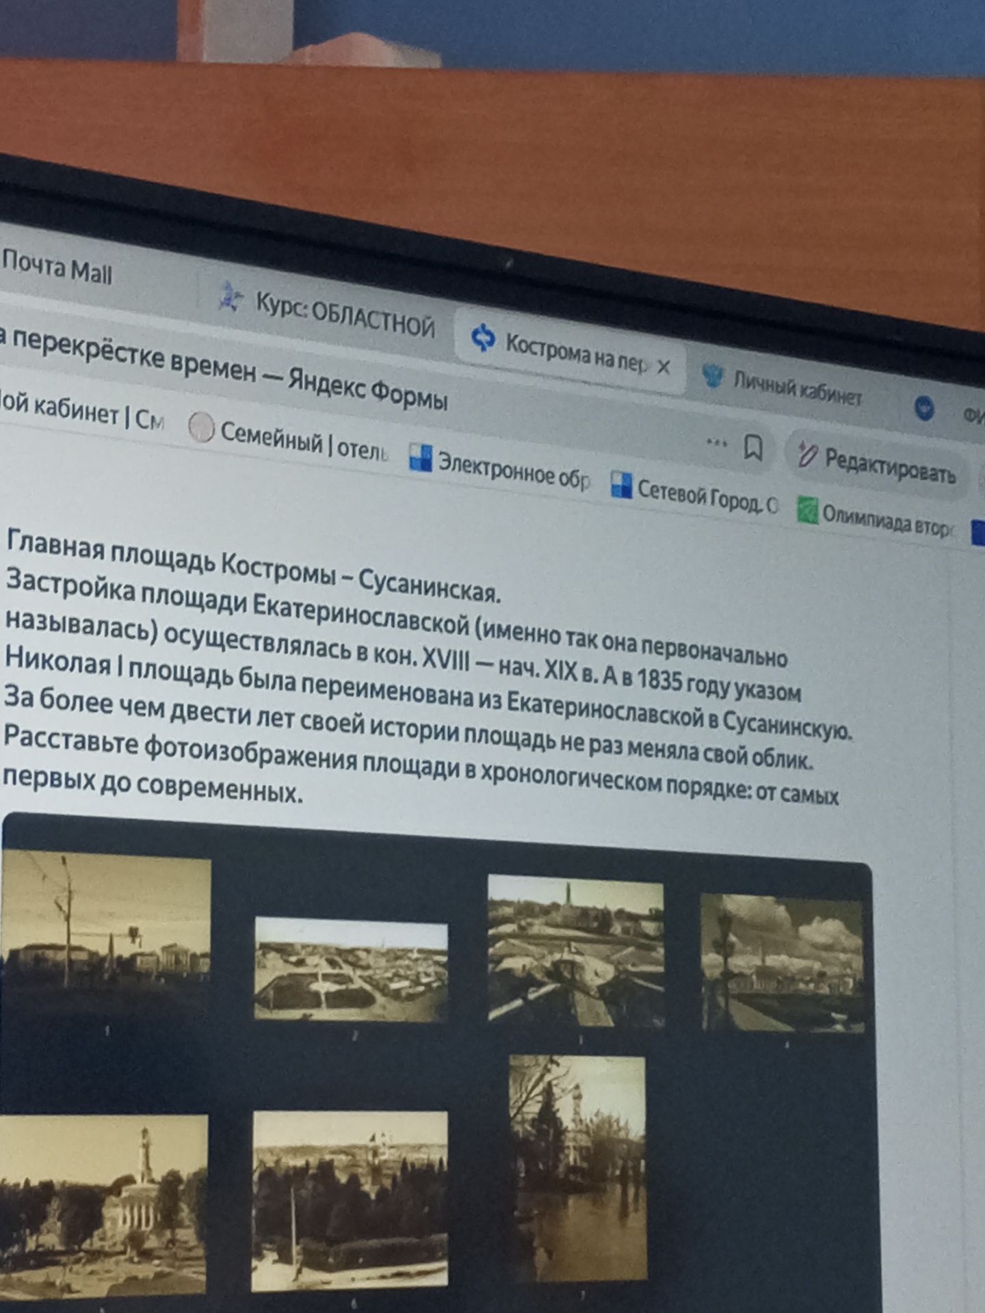Switch to the Почта Mail tab
The width and height of the screenshot is (985, 1313).
[57, 268]
